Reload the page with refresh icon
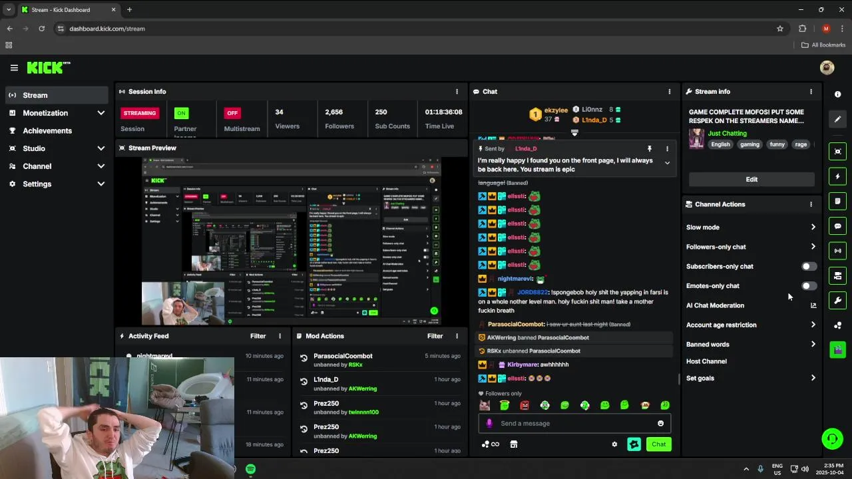The image size is (852, 479). 41,29
